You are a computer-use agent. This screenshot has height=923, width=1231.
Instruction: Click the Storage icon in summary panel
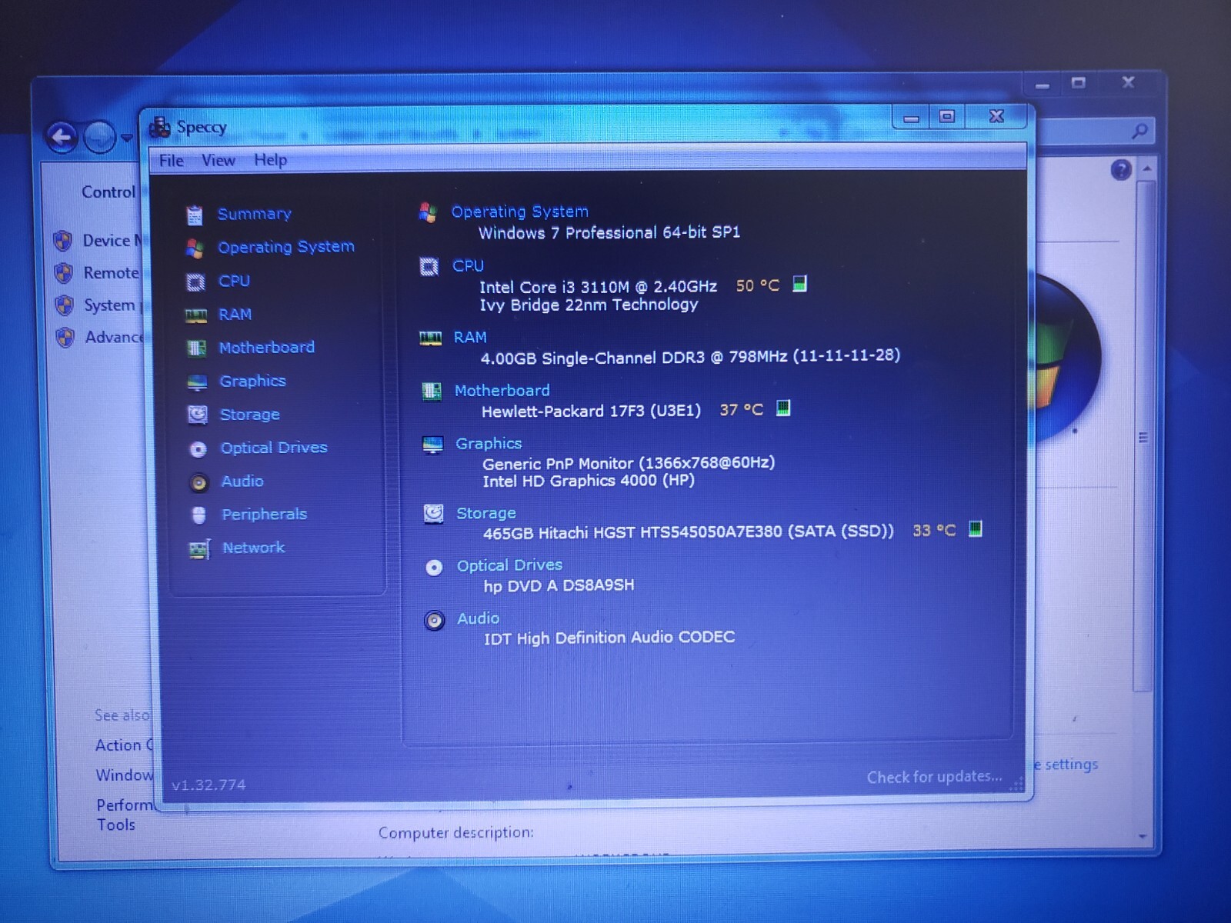[x=434, y=514]
